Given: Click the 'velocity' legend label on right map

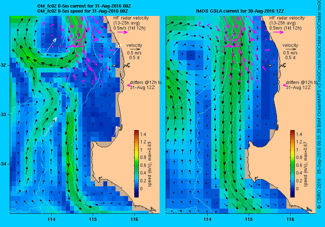Looking at the screenshot, I should tap(290, 45).
